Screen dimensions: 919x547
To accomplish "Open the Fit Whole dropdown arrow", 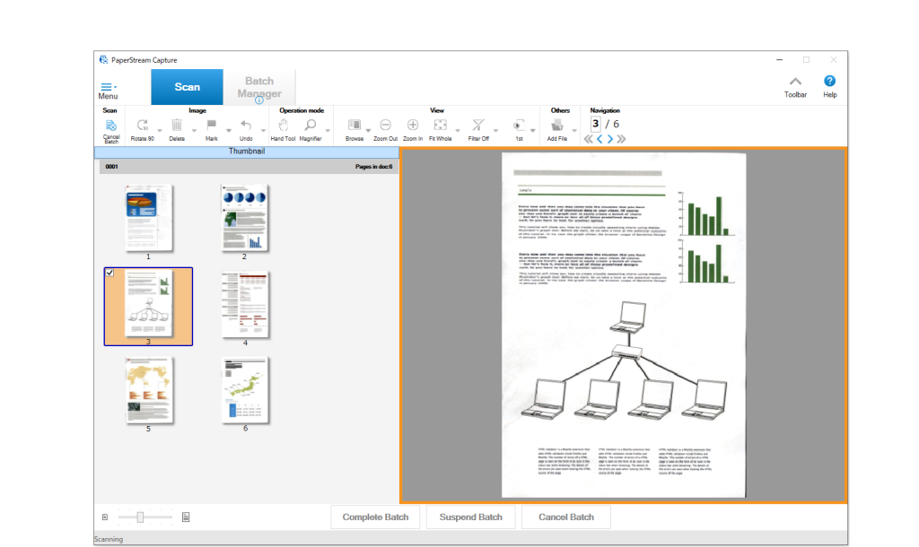I will coord(457,131).
